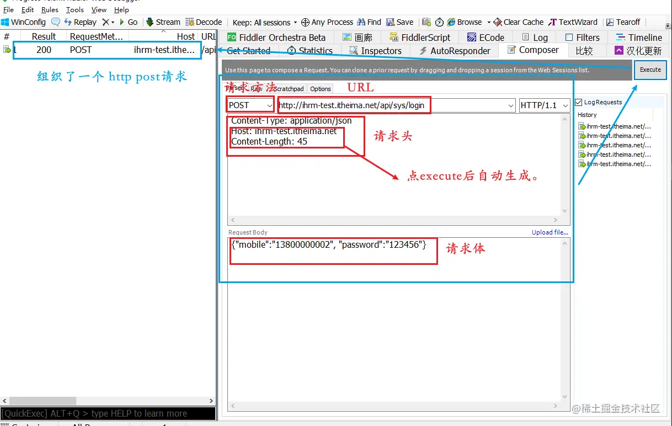Image resolution: width=672 pixels, height=426 pixels.
Task: Open the AutoResponder tab
Action: coord(455,51)
